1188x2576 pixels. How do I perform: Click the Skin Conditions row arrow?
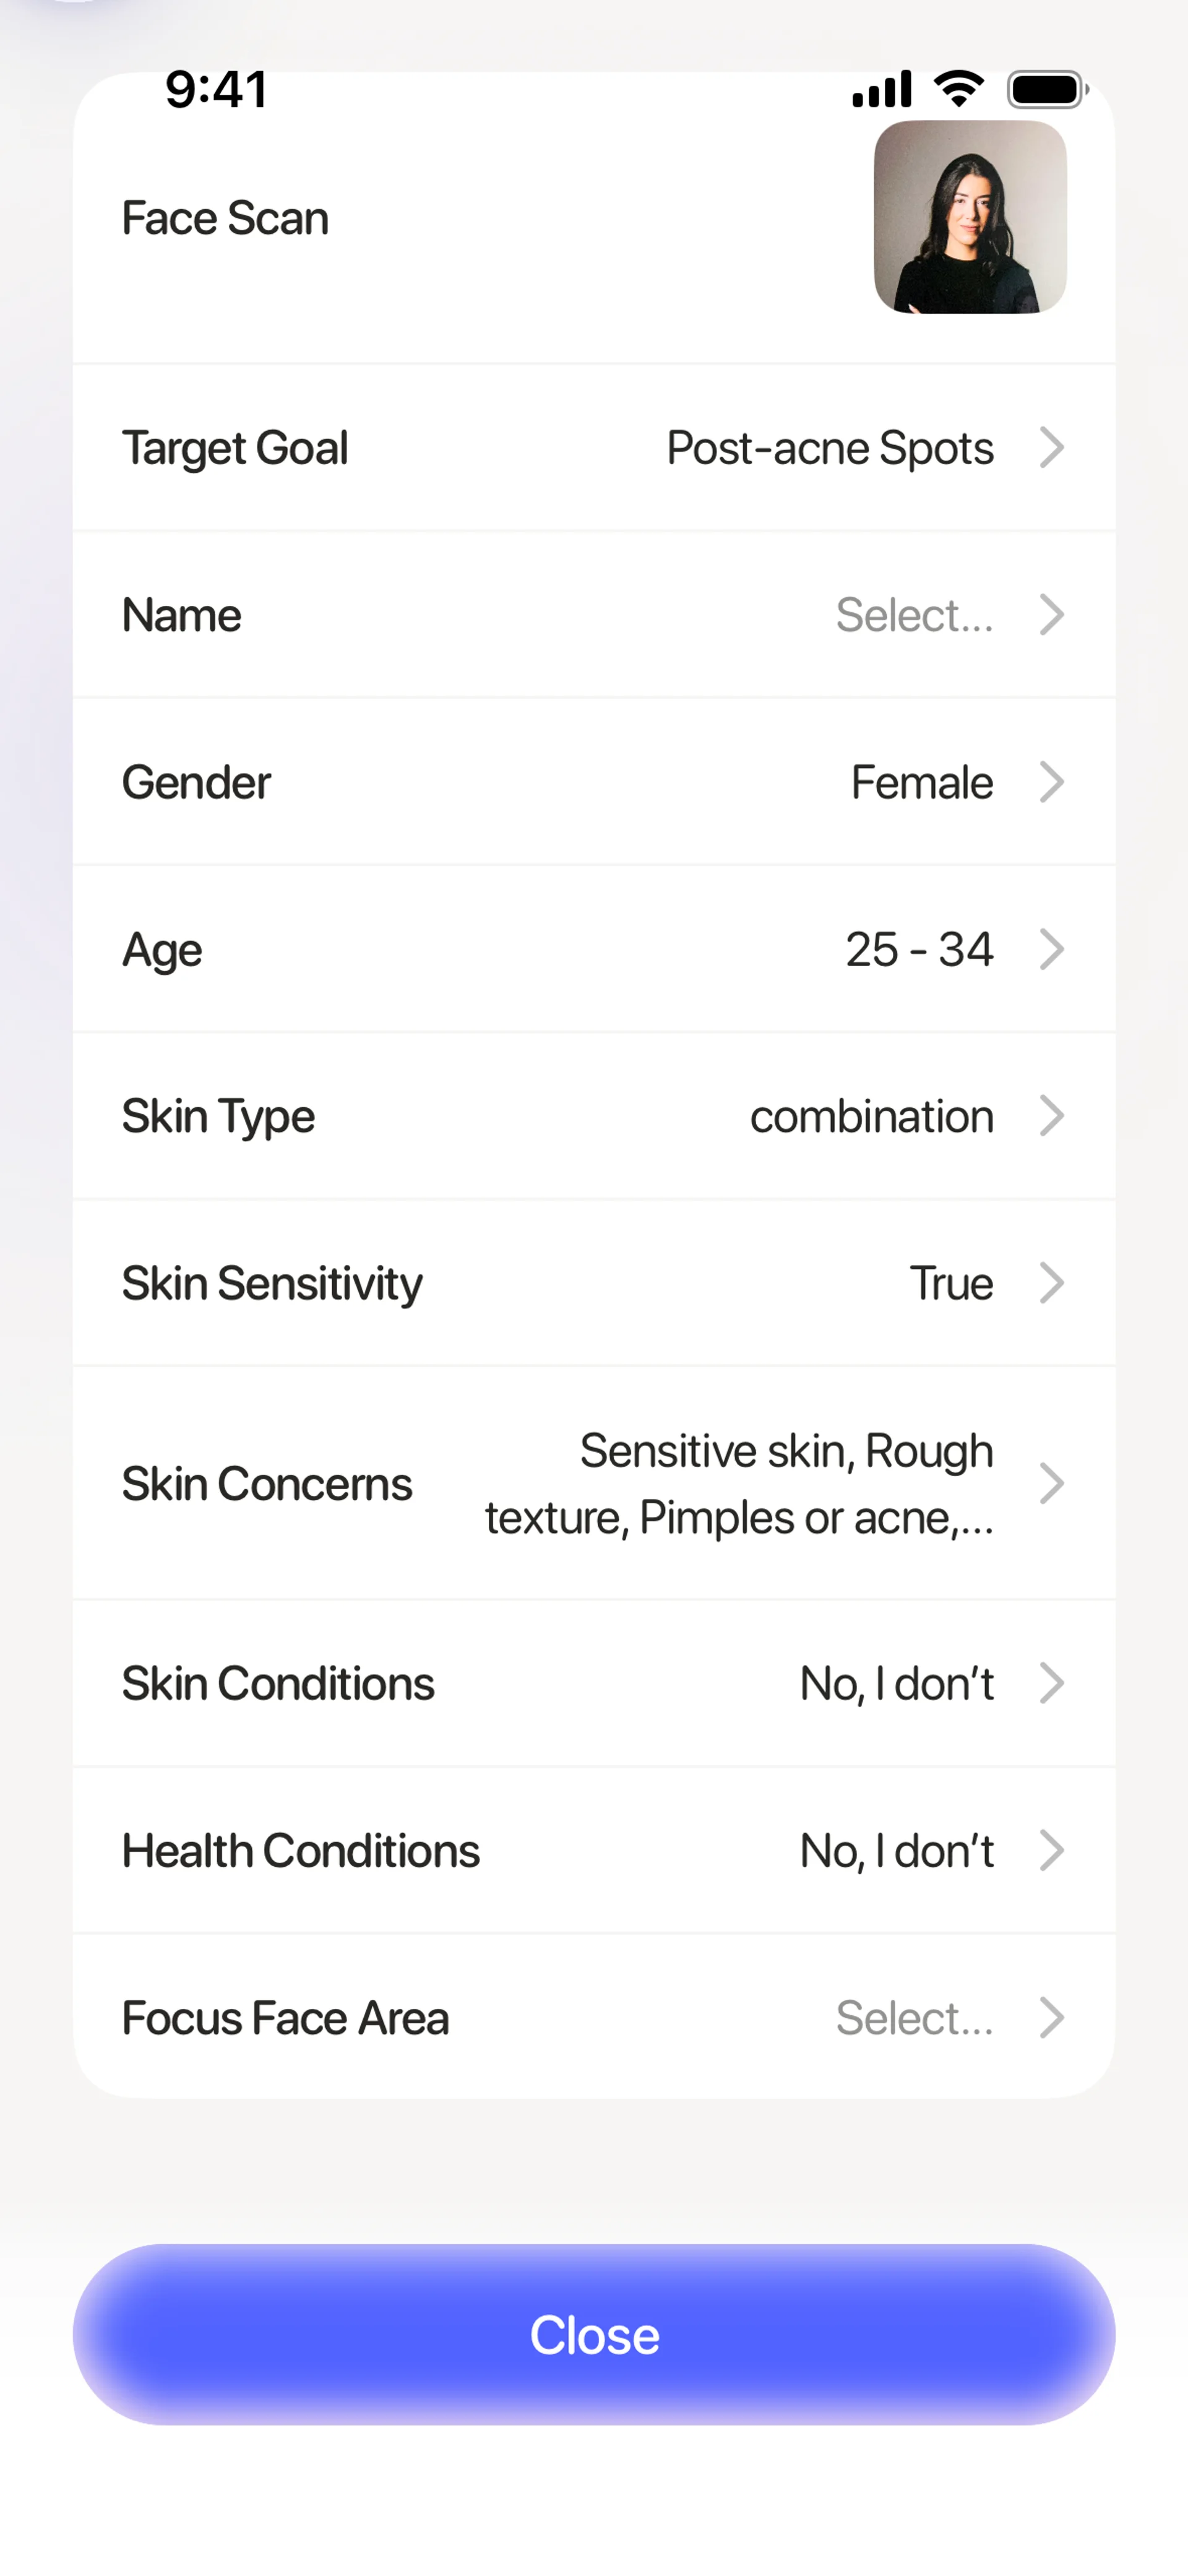point(1051,1683)
